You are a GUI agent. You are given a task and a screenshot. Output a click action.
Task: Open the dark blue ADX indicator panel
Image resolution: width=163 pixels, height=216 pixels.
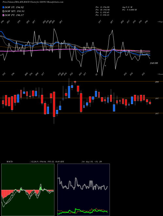click(83, 190)
